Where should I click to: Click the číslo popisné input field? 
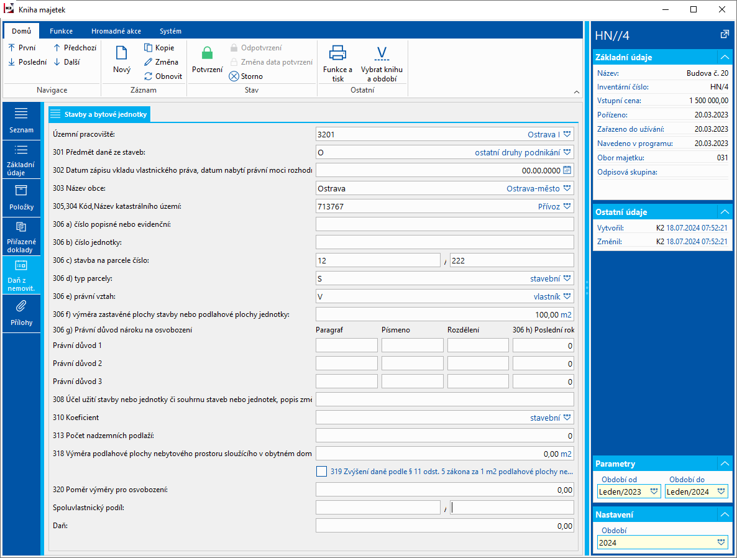tap(444, 224)
